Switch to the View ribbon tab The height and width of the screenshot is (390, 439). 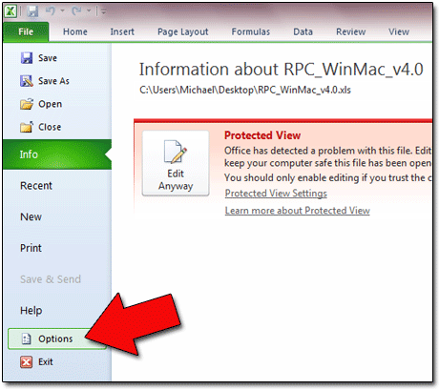coord(399,31)
